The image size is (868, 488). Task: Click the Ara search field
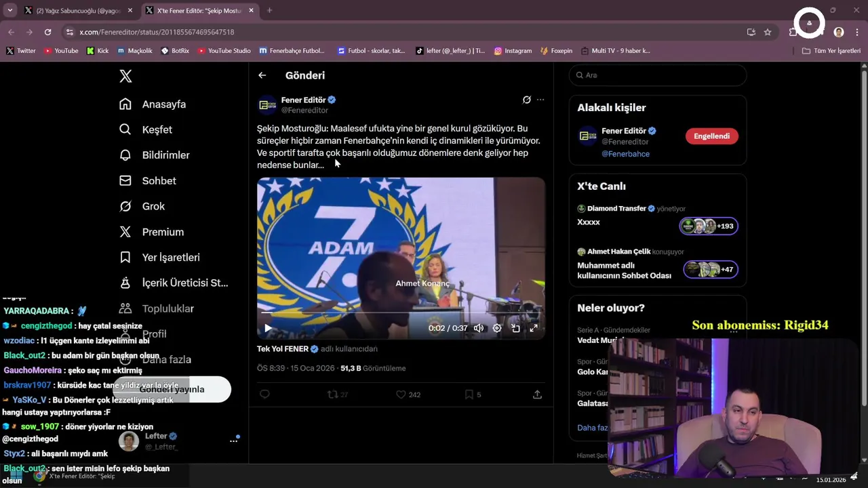[x=658, y=75]
